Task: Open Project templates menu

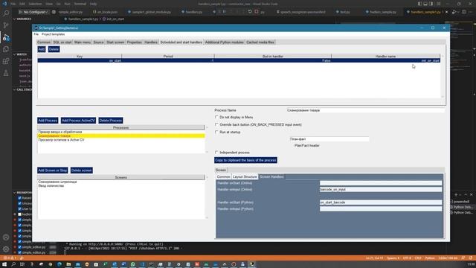Action: coord(53,34)
